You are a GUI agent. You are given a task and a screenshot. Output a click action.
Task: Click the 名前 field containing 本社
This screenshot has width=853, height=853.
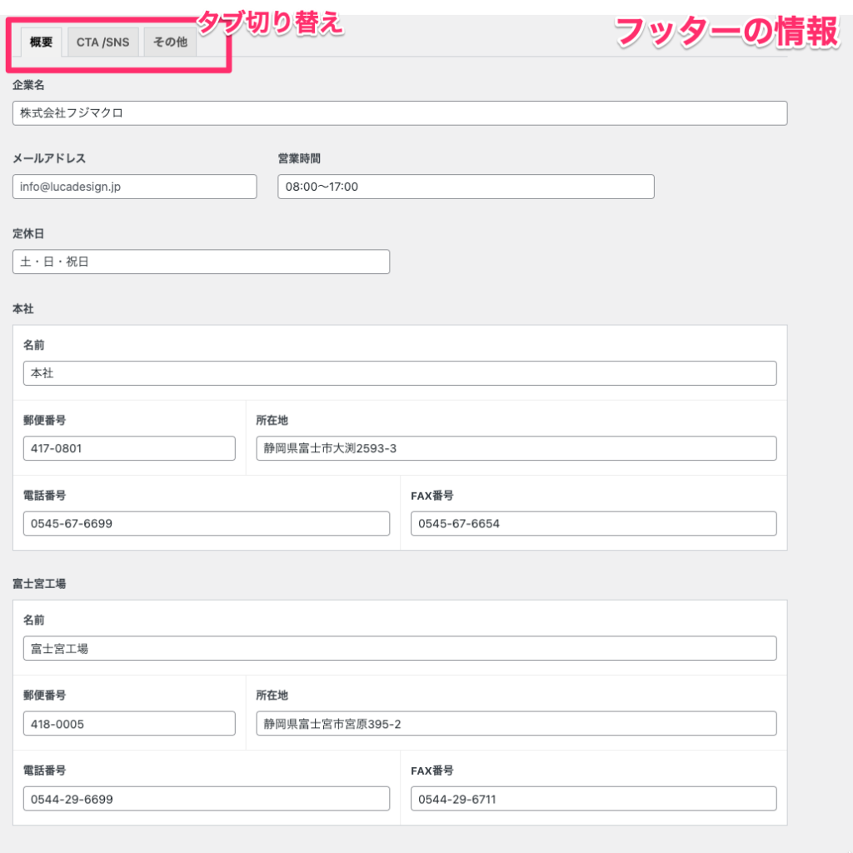point(400,373)
